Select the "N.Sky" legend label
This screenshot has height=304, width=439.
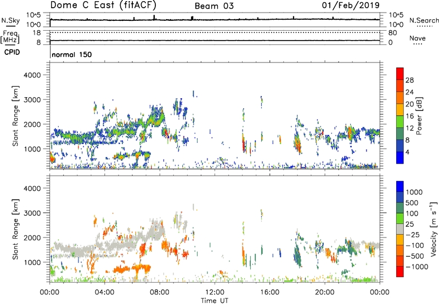(10, 20)
